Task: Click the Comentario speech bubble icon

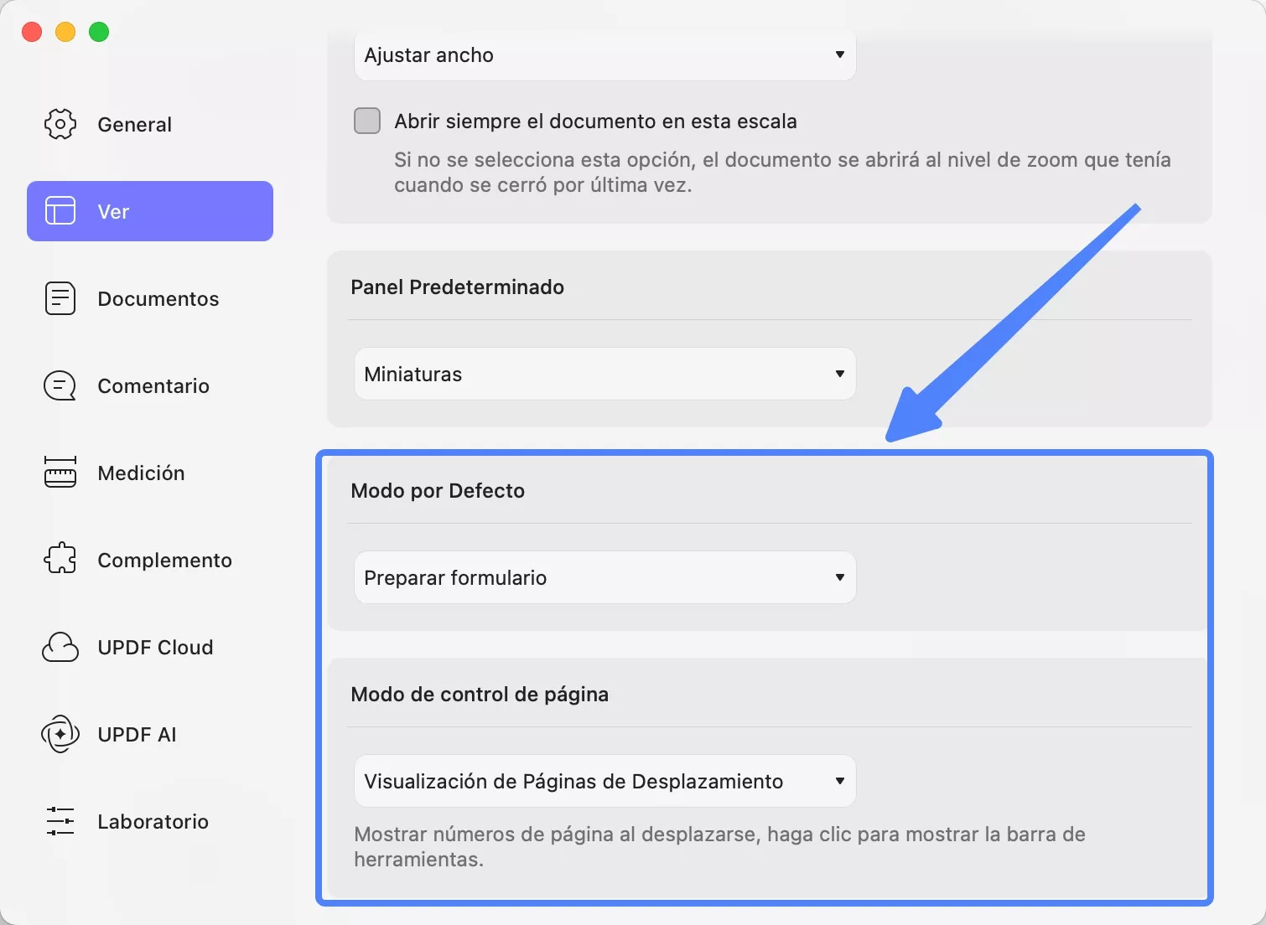Action: click(x=60, y=385)
